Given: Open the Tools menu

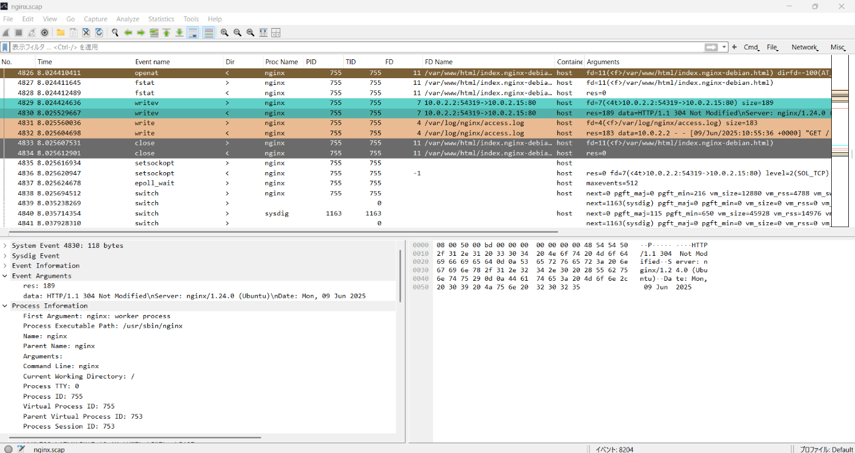Looking at the screenshot, I should pyautogui.click(x=191, y=19).
